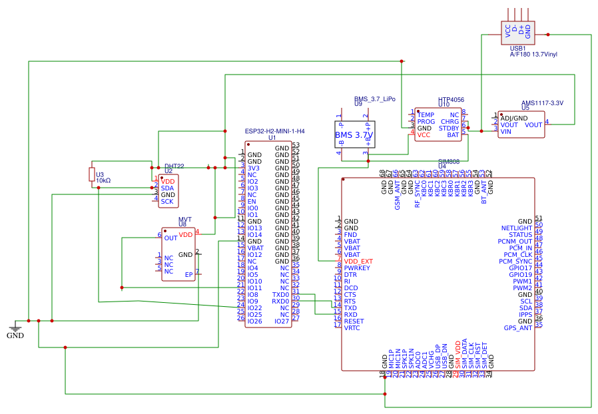The image size is (598, 414).
Task: Click the RF_SYNC pin label
Action: click(417, 194)
